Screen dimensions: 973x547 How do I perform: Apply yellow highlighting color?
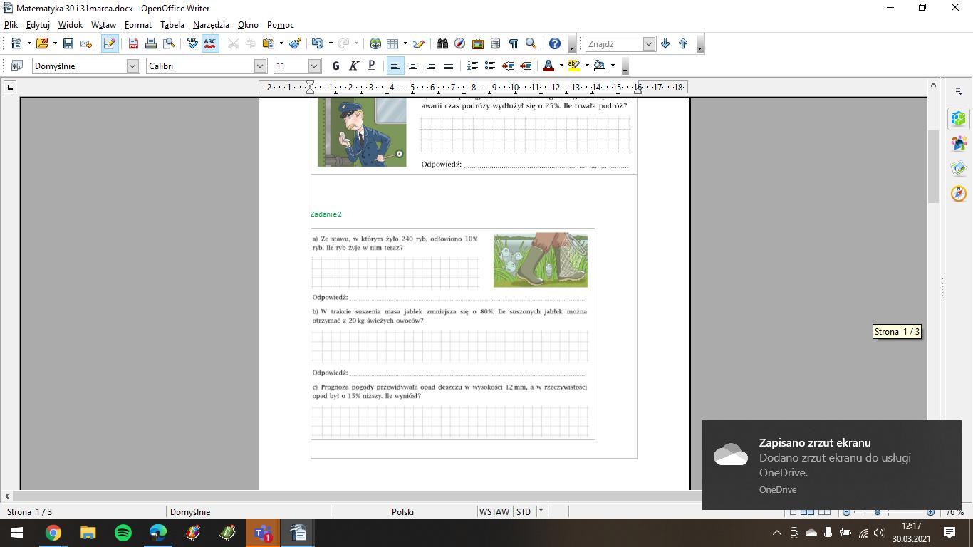[x=574, y=66]
